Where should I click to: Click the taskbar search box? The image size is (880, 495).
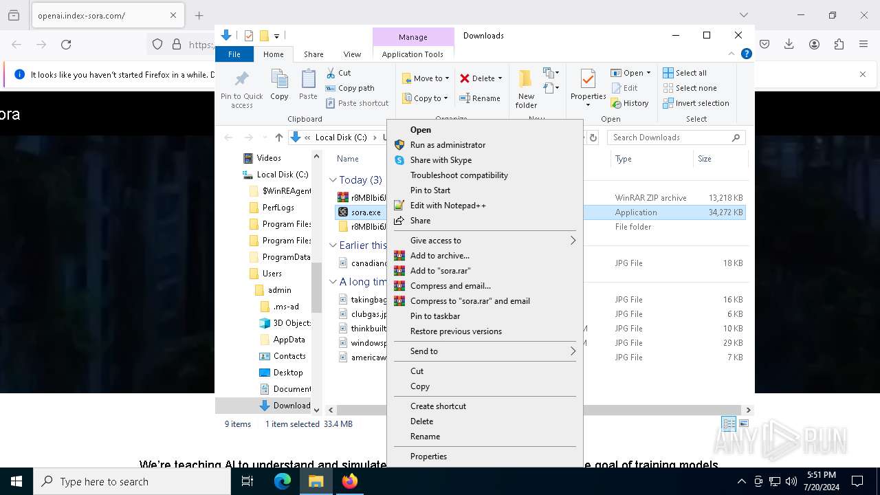point(132,481)
